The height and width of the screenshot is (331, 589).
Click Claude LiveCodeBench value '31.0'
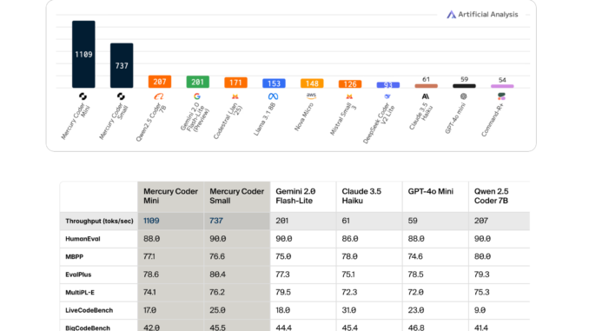[349, 310]
